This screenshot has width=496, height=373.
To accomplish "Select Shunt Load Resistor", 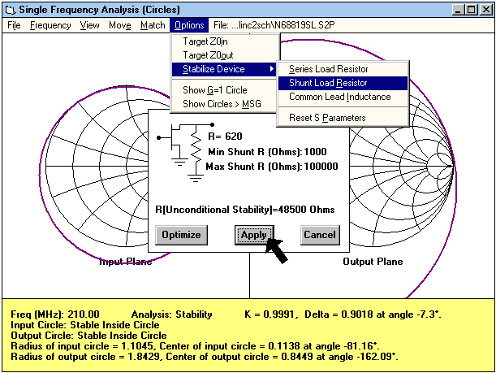I will click(x=328, y=83).
